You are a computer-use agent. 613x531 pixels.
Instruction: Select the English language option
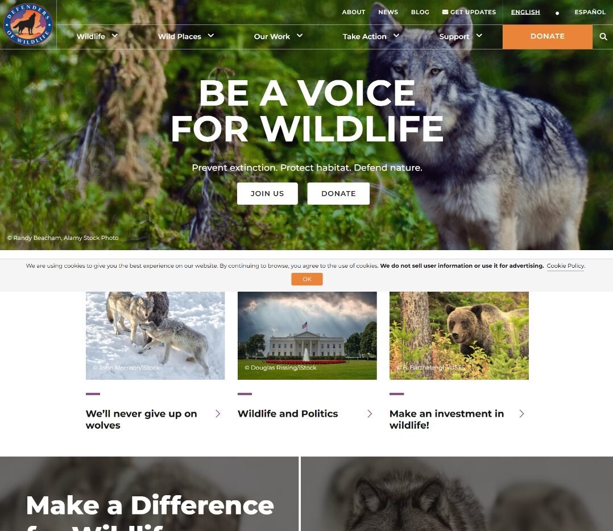coord(525,12)
